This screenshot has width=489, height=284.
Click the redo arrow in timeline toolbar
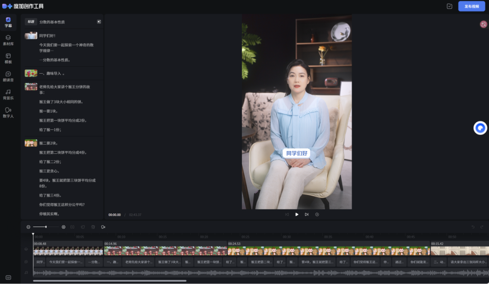(x=482, y=227)
